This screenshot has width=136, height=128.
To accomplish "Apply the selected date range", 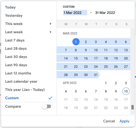I will 124,121.
